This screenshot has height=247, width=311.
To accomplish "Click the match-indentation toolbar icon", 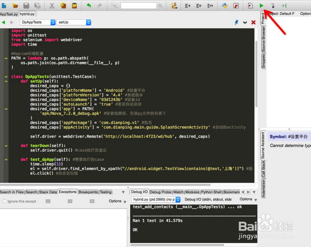I will pyautogui.click(x=210, y=6).
